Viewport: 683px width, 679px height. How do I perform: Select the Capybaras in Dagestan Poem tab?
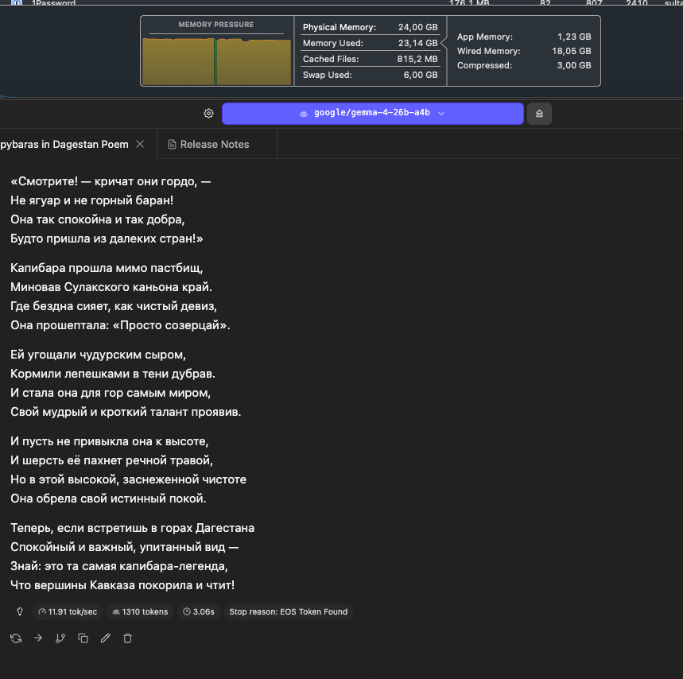pyautogui.click(x=64, y=144)
